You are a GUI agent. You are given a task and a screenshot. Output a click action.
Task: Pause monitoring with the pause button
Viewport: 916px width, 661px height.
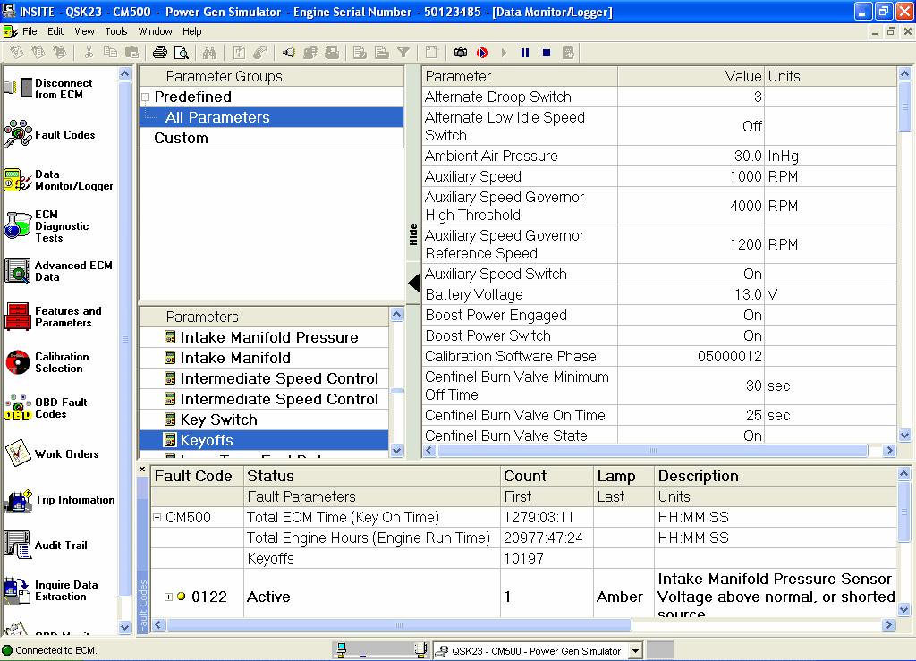(x=524, y=53)
